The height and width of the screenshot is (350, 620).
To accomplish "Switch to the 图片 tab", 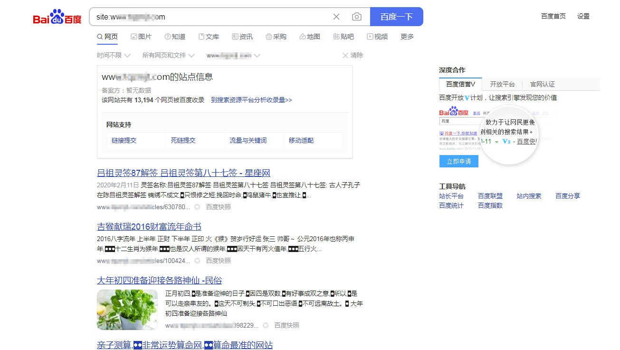I will (141, 37).
